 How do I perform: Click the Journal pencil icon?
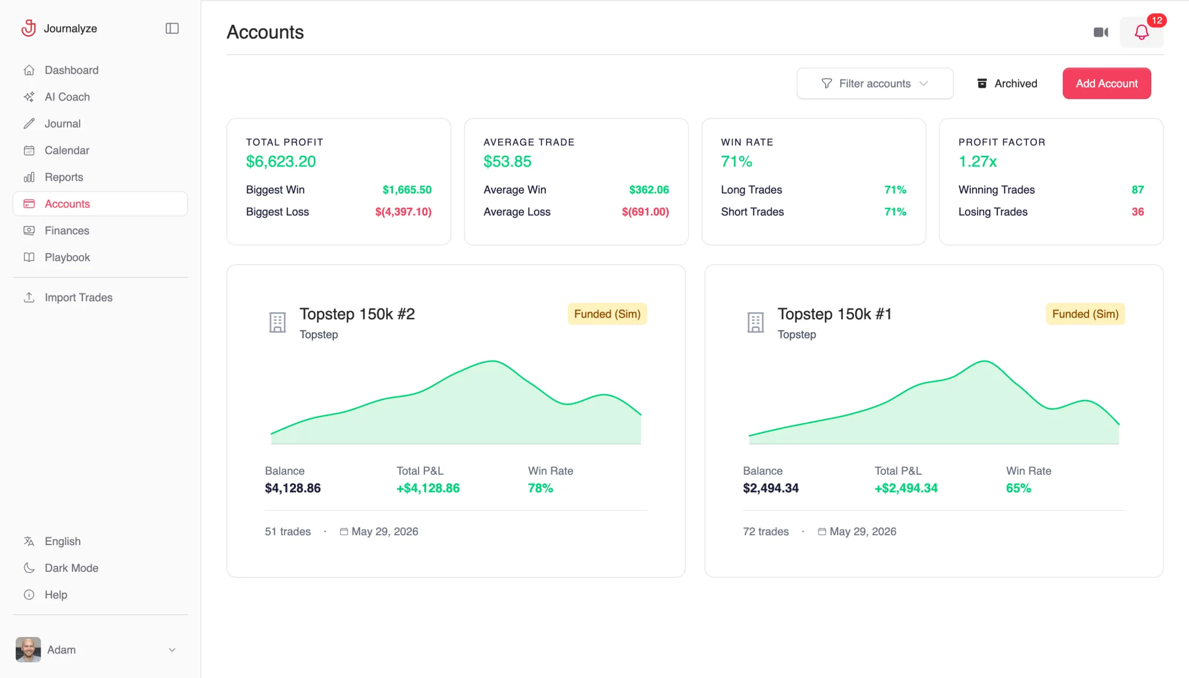point(29,124)
